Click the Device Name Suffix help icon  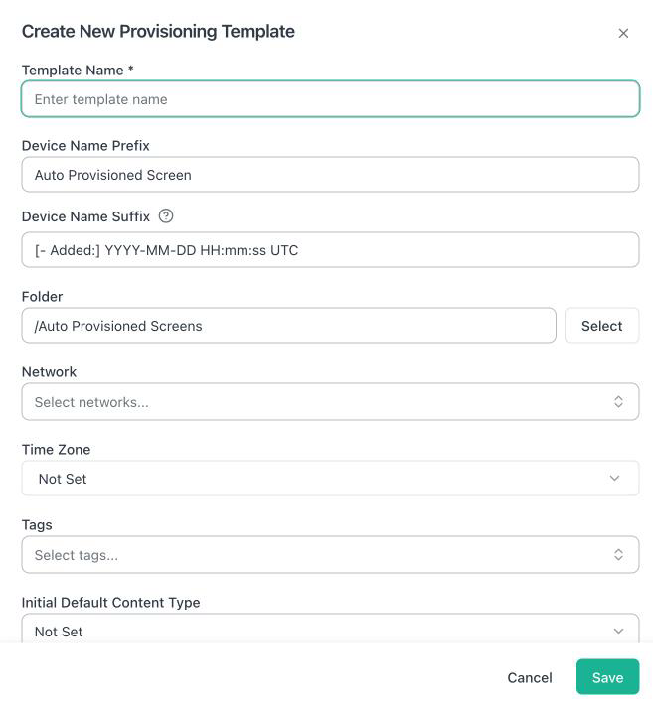pos(166,216)
